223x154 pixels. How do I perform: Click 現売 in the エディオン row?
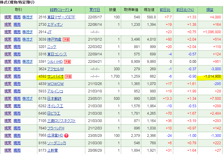[x=17, y=25]
